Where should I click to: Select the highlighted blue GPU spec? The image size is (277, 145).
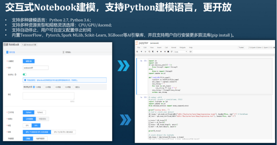tap(37, 132)
